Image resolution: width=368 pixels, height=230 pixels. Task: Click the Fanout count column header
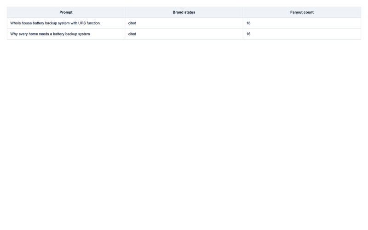coord(302,12)
